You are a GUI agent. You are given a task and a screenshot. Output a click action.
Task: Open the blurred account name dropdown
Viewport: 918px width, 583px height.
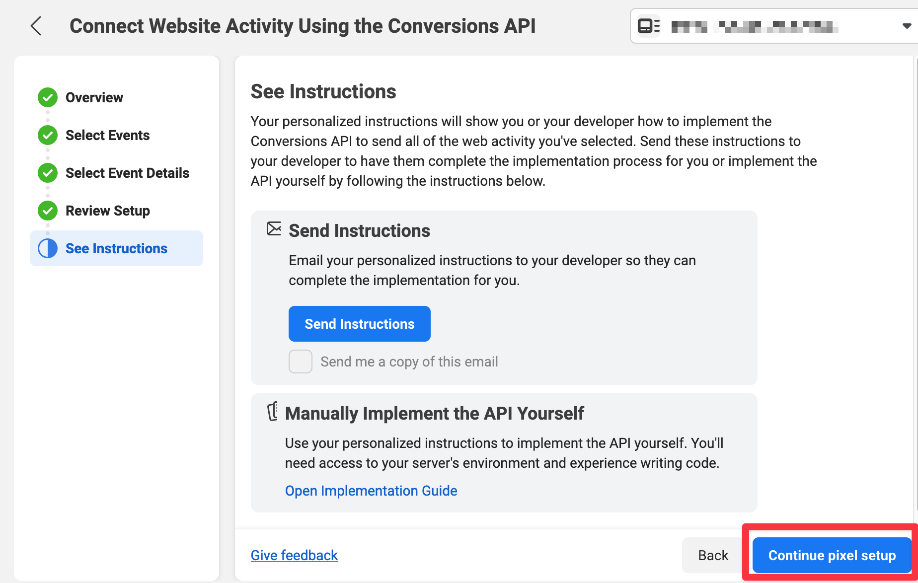[755, 26]
